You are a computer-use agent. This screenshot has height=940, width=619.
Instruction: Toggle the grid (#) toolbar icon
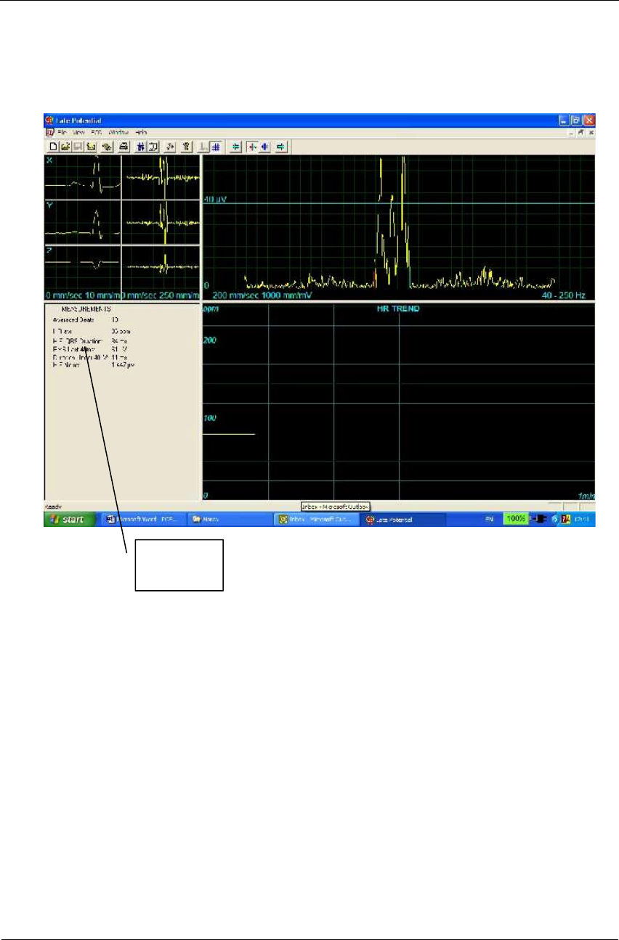pyautogui.click(x=217, y=147)
